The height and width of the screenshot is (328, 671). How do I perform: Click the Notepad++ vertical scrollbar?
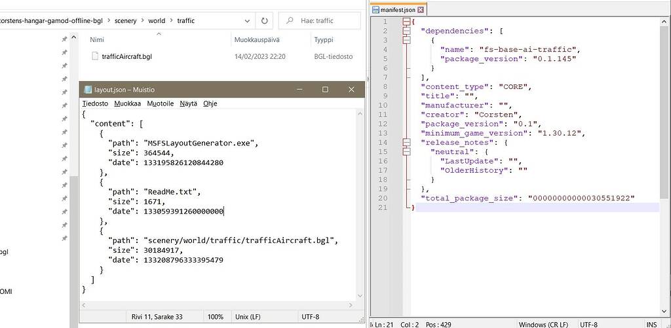click(665, 164)
